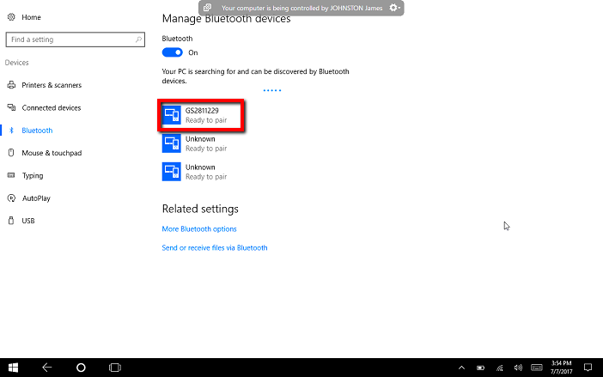Turn off the Bluetooth toggle switch

[172, 52]
